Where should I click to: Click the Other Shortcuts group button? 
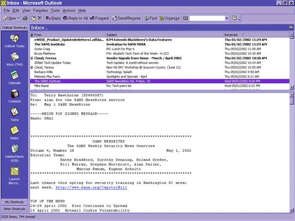[x=15, y=209]
